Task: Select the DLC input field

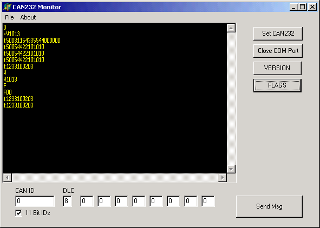Action: 67,201
